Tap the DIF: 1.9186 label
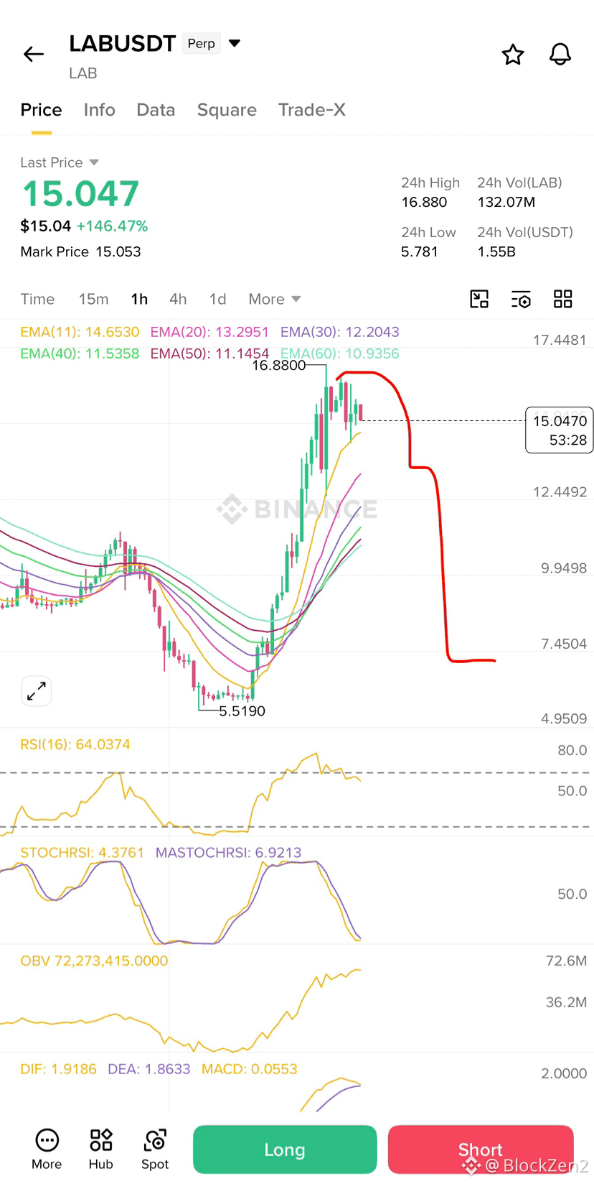The image size is (594, 1184). (x=58, y=1069)
